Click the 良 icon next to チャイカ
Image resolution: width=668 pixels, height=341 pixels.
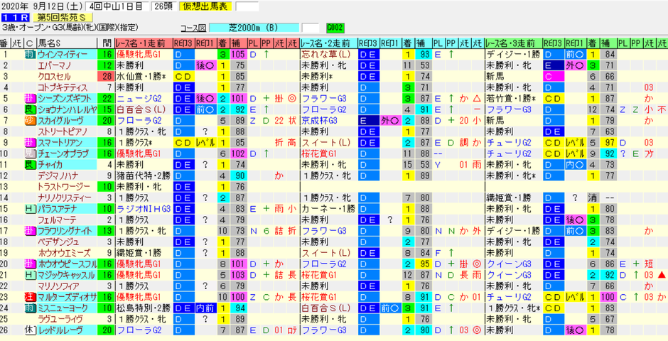(x=31, y=163)
